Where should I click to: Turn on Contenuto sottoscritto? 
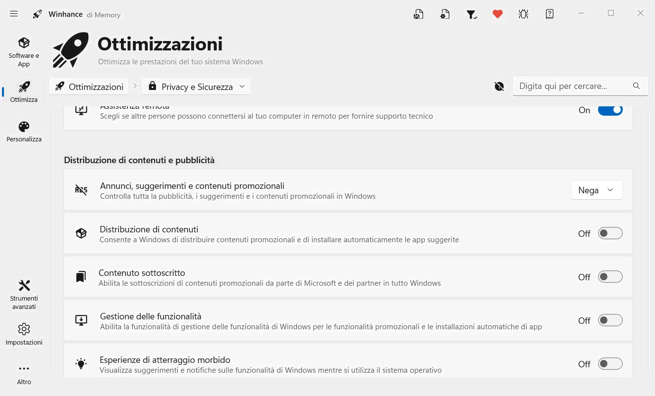click(x=610, y=276)
